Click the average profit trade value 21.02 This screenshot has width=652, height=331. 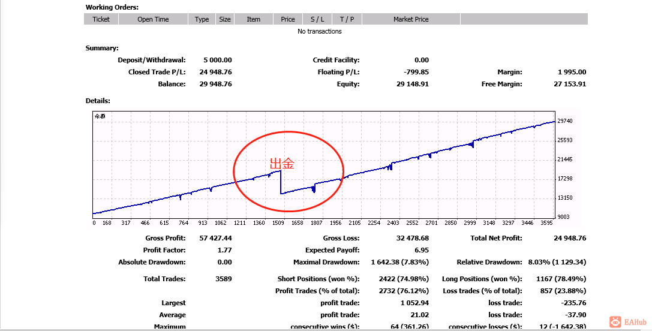coord(419,315)
